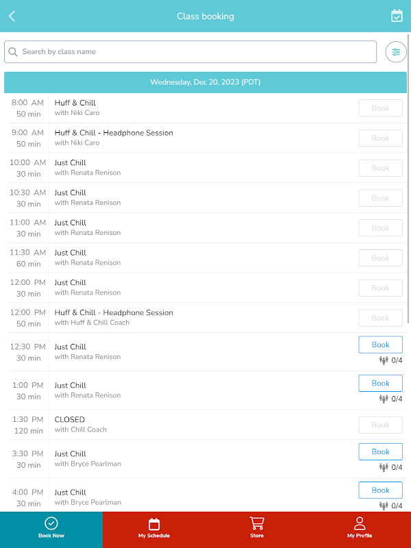Book the 12:30 PM Just Chill class
The width and height of the screenshot is (411, 548).
(380, 345)
